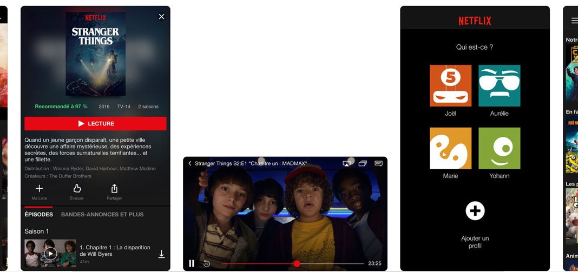Screen dimensions: 578x272
Task: Click the Netflix logo on the profile screen
Action: click(475, 21)
